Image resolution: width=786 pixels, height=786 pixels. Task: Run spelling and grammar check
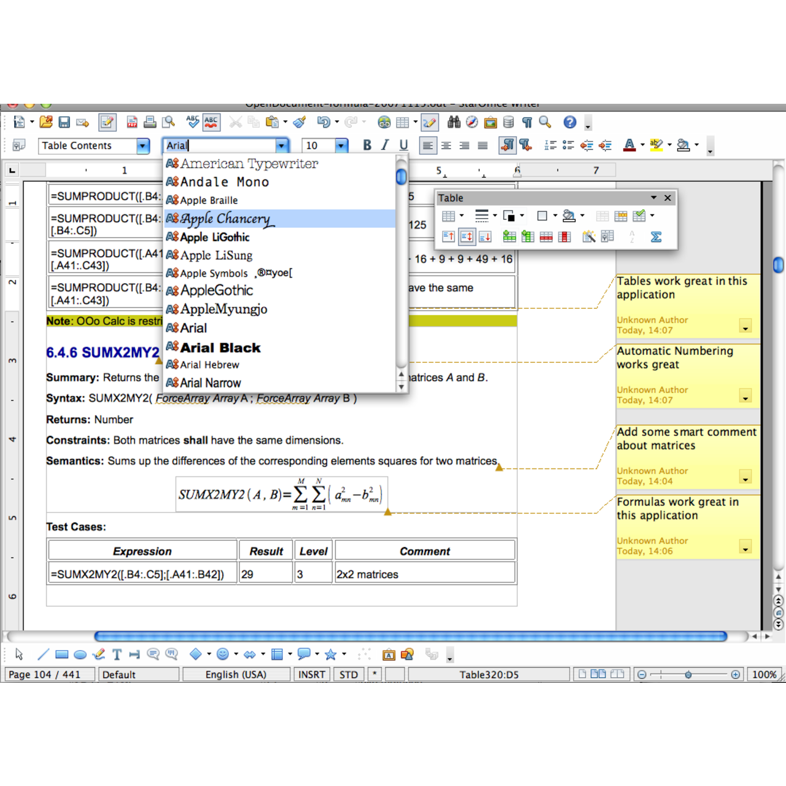point(193,122)
